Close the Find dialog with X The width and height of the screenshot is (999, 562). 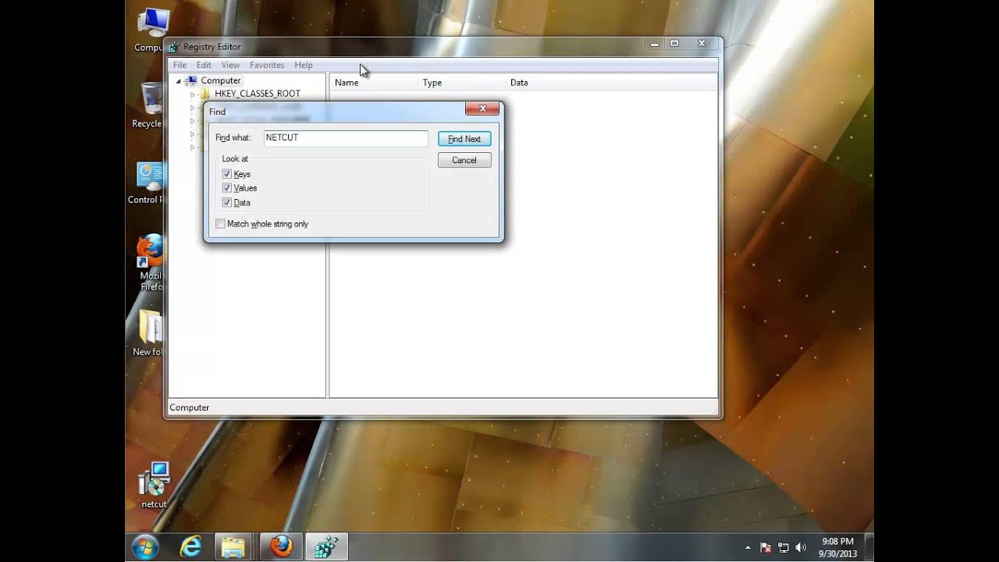click(x=482, y=108)
